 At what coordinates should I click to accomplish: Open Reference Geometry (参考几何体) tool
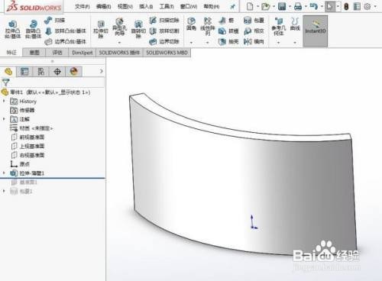[x=279, y=27]
